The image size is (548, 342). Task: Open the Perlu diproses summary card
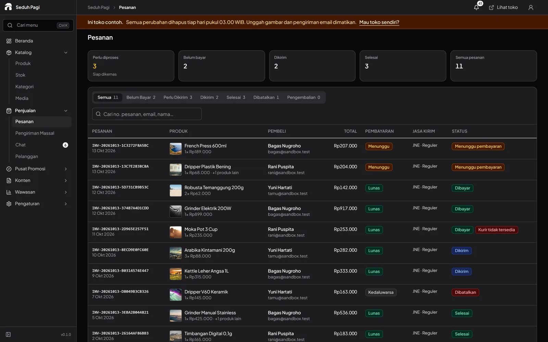[x=131, y=66]
